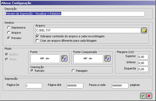Click the Superior margin field
This screenshot has width=156, height=101.
pos(143,57)
